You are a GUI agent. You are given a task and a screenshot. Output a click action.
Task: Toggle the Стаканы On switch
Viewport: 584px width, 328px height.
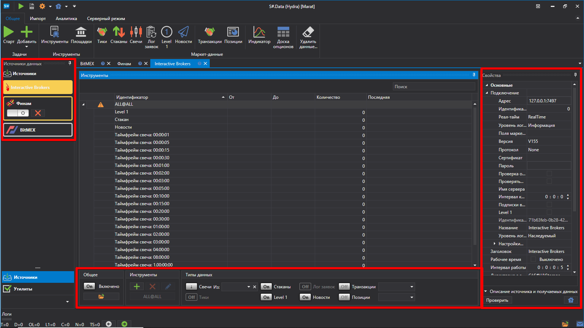pyautogui.click(x=266, y=287)
